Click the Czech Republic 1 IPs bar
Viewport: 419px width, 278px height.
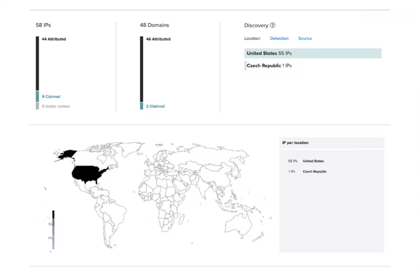point(269,66)
